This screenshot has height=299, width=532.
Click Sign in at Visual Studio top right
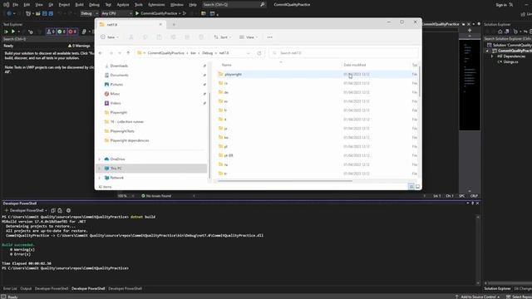501,5
